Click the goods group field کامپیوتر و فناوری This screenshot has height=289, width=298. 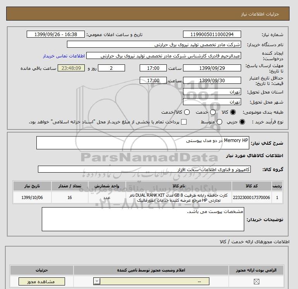click(x=144, y=169)
